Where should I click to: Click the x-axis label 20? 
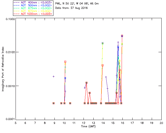click(161, 123)
